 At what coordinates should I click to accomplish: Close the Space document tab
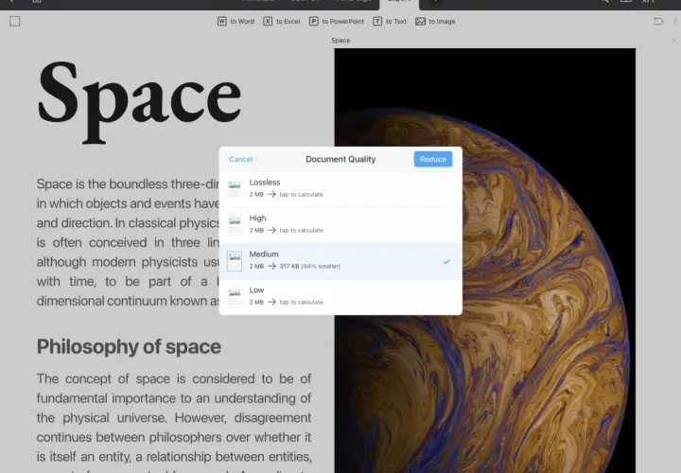click(x=673, y=41)
